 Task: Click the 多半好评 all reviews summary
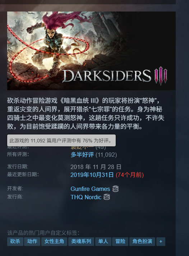pyautogui.click(x=82, y=155)
